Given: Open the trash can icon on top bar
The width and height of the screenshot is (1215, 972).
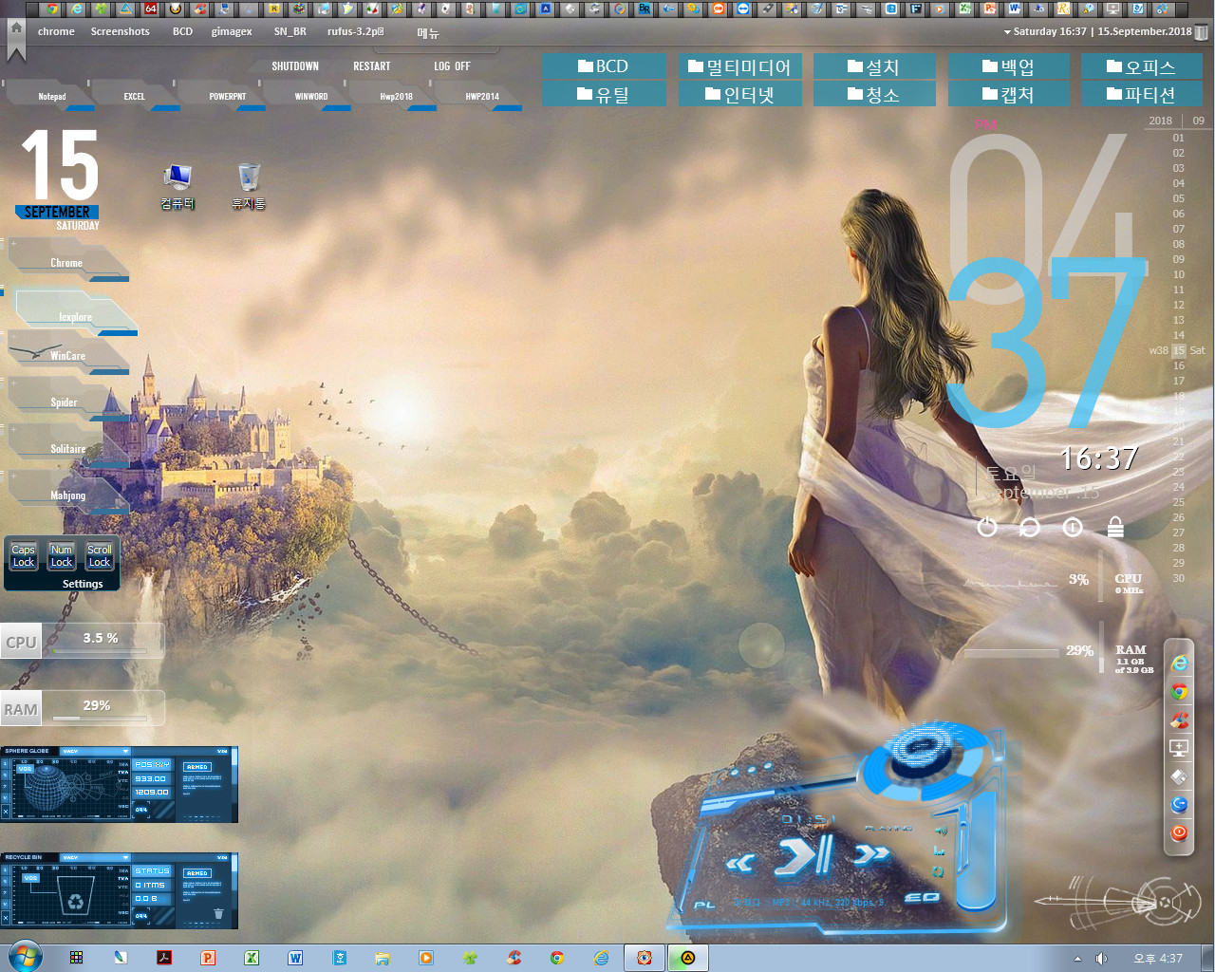Looking at the screenshot, I should click(x=1202, y=31).
